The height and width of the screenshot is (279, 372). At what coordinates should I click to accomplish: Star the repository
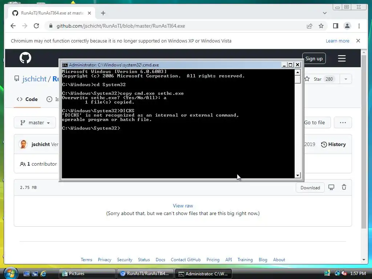[319, 79]
